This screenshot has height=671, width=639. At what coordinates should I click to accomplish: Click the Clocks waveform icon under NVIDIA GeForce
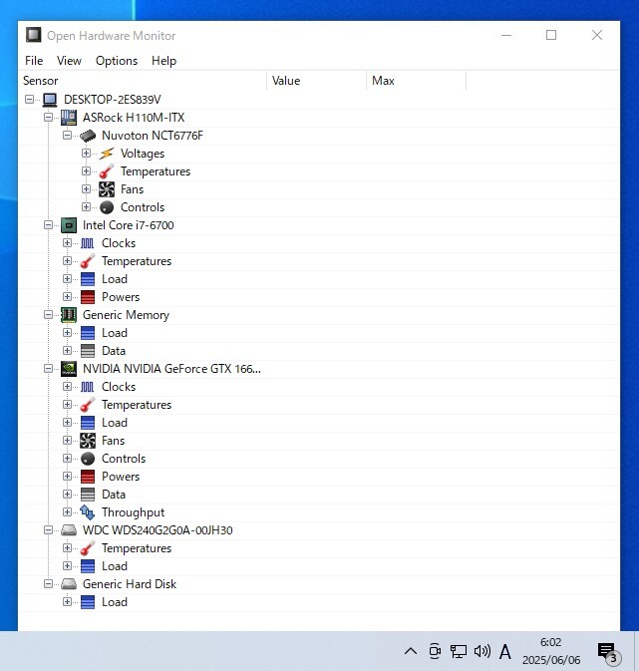coord(88,387)
